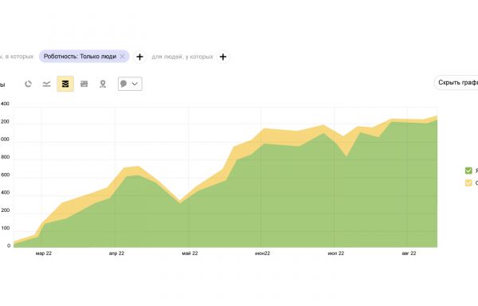
Task: Open the map view icon
Action: coord(103,84)
